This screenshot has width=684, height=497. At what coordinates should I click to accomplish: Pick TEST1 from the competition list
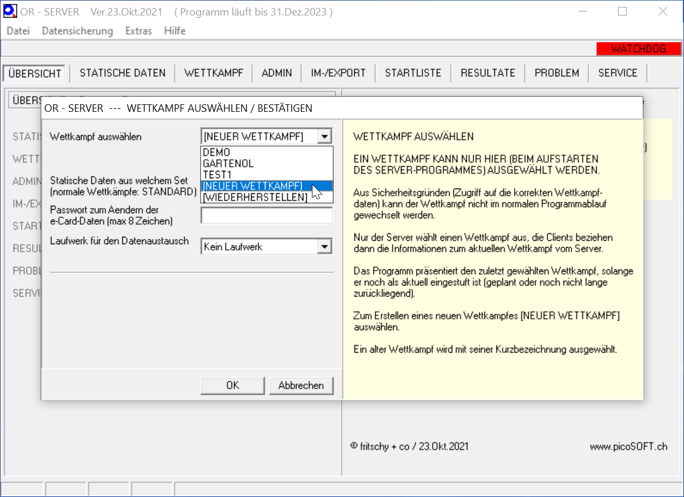click(x=217, y=174)
